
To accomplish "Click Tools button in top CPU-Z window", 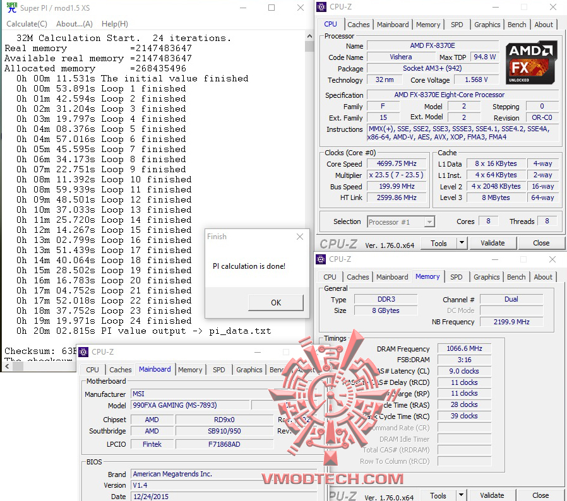I will click(439, 244).
